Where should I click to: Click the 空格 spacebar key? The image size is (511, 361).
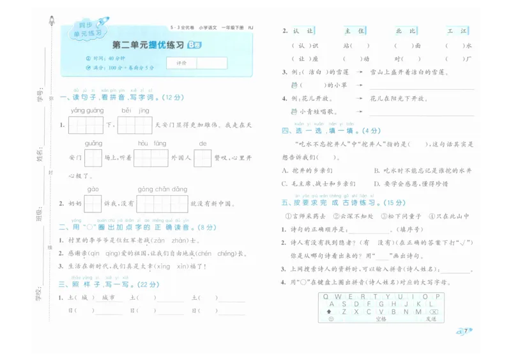click(x=381, y=319)
